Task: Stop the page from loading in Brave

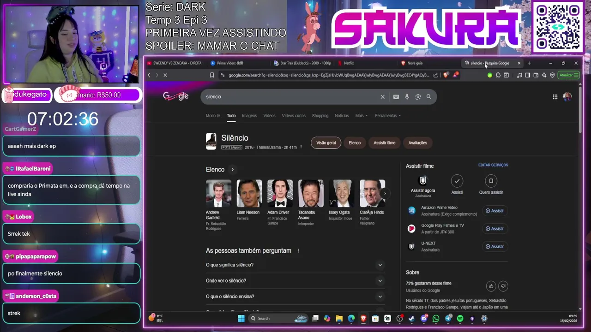Action: pos(165,75)
